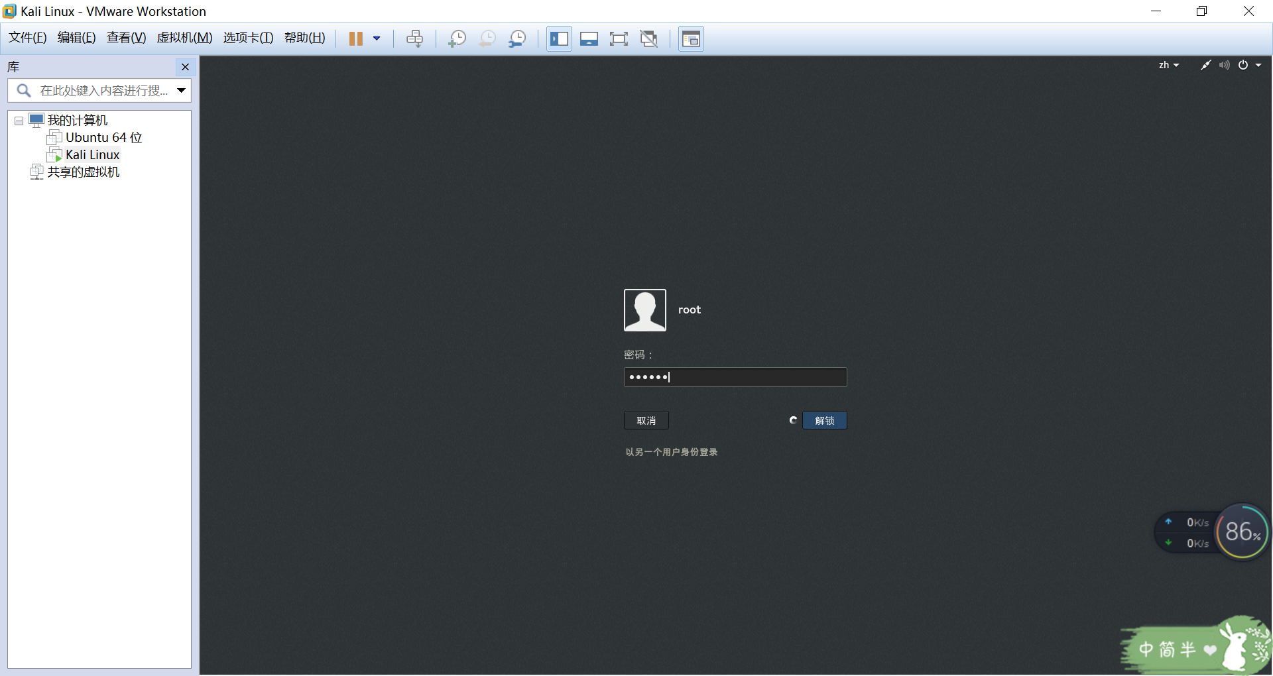The image size is (1273, 676).
Task: Select the Ubuntu 64 位 virtual machine
Action: coord(103,137)
